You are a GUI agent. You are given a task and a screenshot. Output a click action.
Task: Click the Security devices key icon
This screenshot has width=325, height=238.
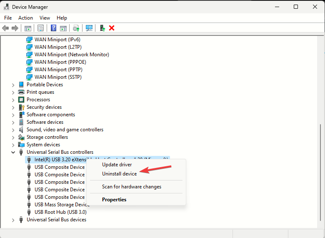click(22, 107)
